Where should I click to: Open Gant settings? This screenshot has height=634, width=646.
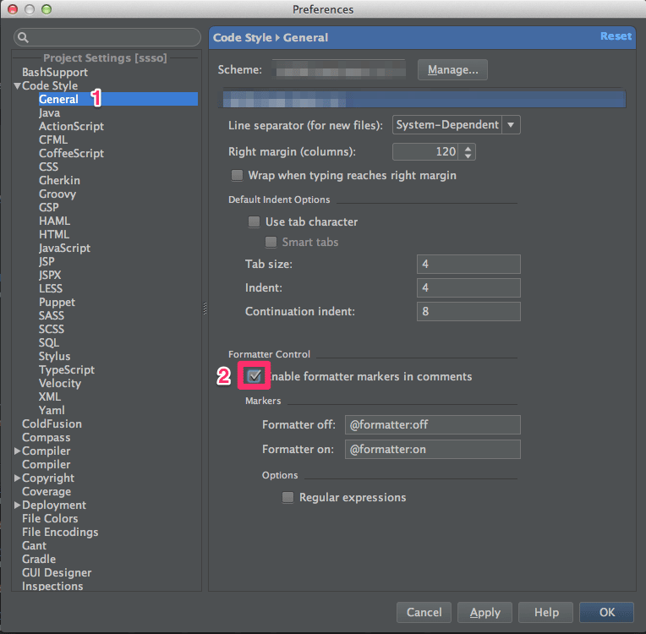pos(34,546)
